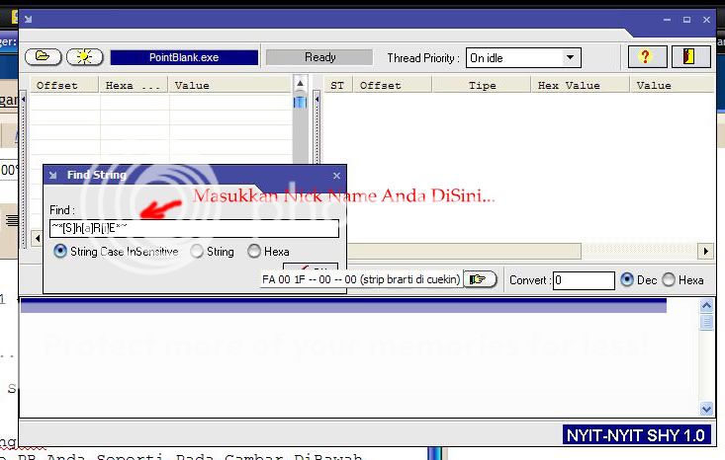The image size is (725, 460).
Task: Open help with the question mark icon
Action: click(x=647, y=57)
